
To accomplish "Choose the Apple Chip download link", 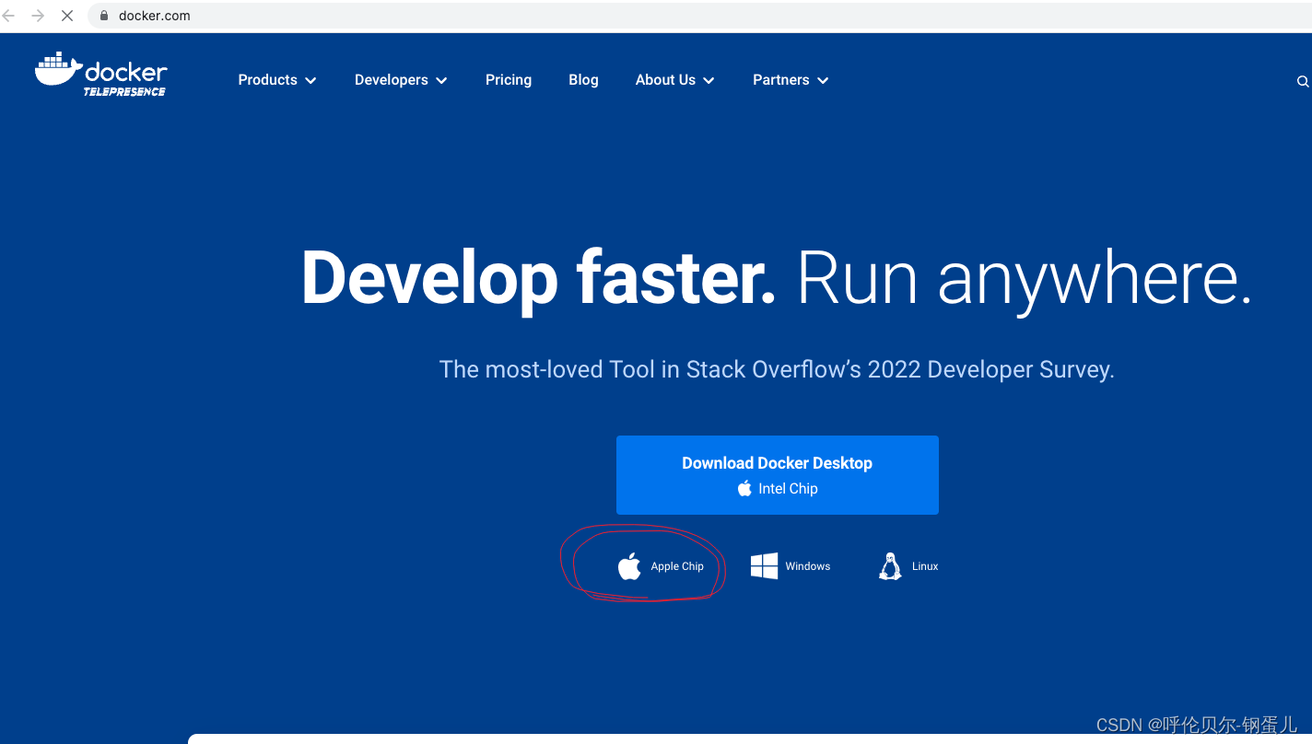I will [661, 566].
